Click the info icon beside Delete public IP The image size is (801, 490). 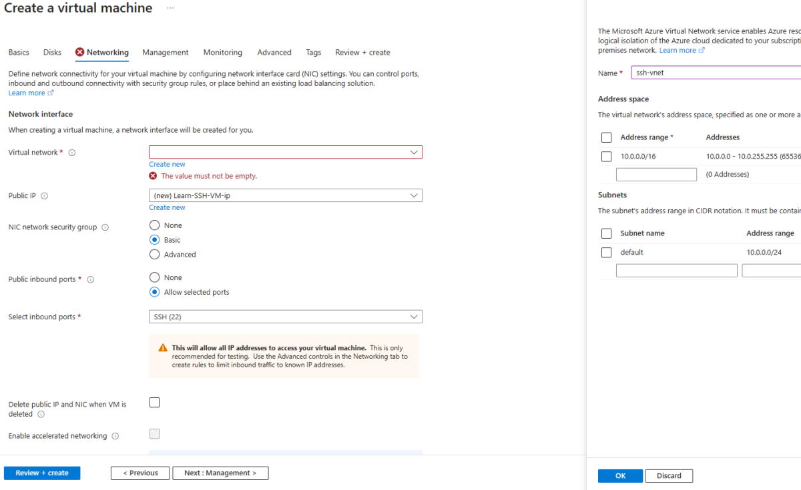(x=41, y=414)
